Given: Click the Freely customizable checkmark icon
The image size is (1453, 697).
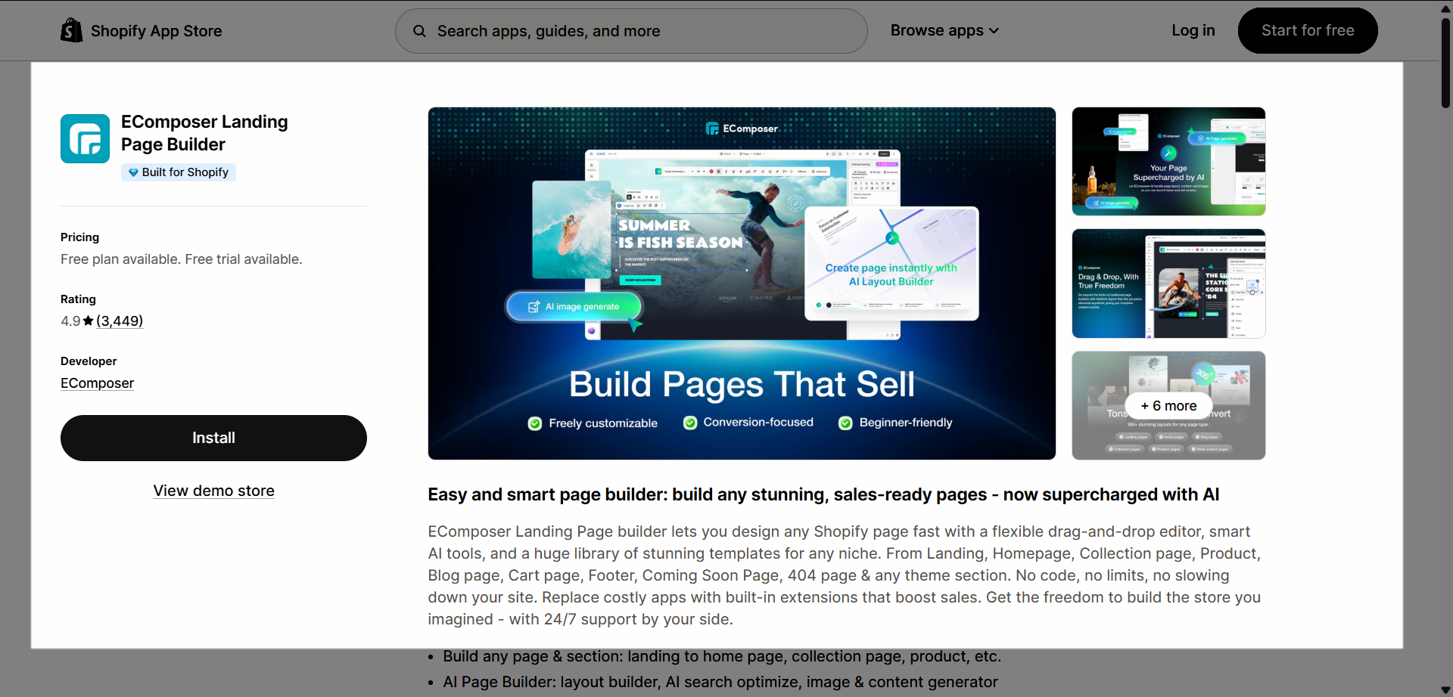Looking at the screenshot, I should (535, 423).
